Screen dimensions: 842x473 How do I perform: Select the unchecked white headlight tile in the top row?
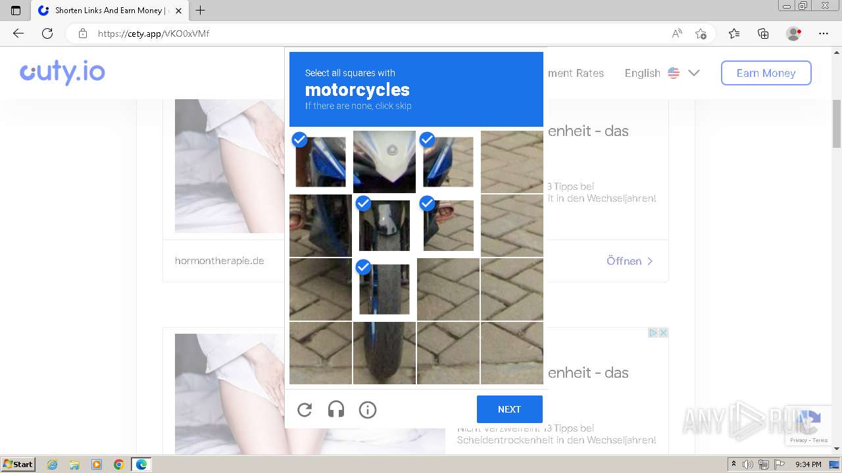click(384, 162)
